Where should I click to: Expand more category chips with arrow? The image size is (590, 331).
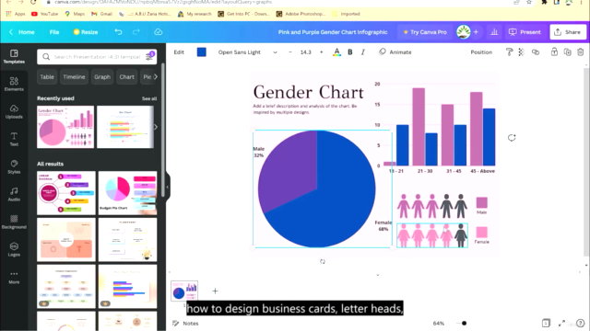156,77
